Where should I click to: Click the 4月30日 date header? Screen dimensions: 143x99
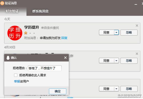(10, 47)
